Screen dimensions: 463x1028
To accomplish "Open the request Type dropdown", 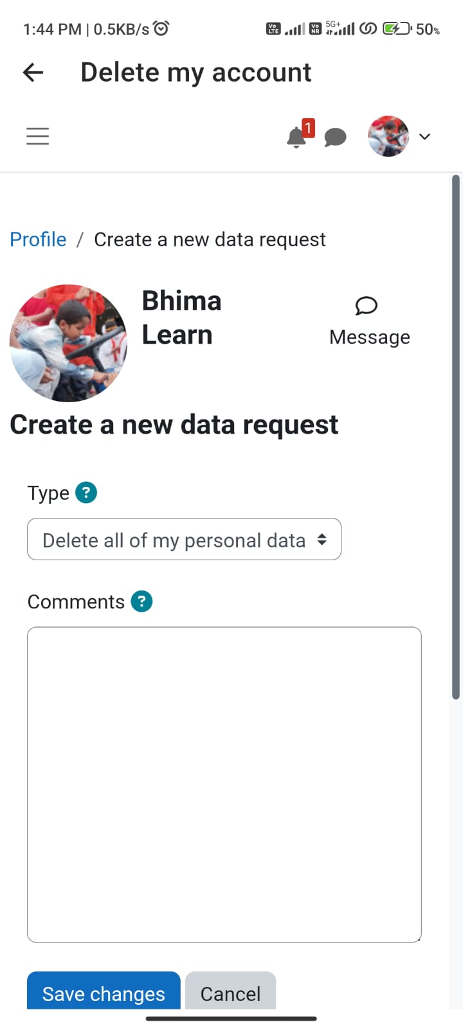I will [184, 540].
